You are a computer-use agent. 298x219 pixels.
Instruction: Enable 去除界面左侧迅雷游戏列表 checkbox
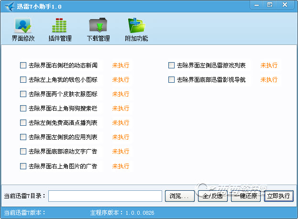[171, 66]
